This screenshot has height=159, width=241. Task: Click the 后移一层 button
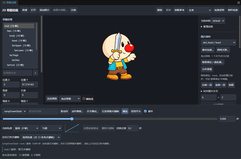[x=207, y=85]
